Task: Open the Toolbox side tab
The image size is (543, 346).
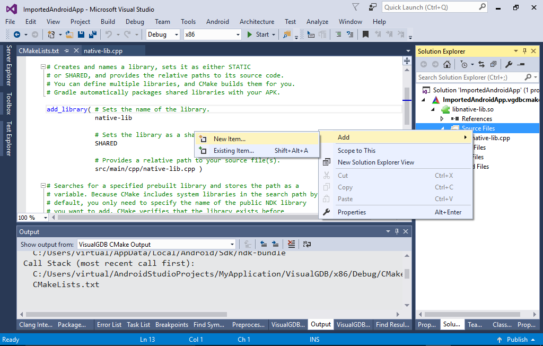Action: pos(8,103)
